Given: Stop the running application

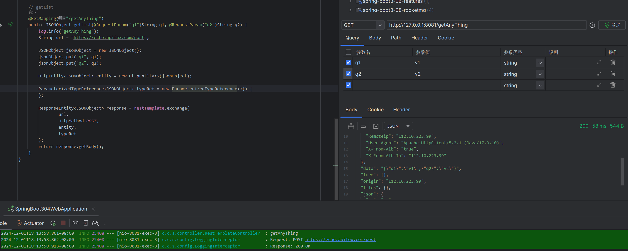Looking at the screenshot, I should coord(63,223).
